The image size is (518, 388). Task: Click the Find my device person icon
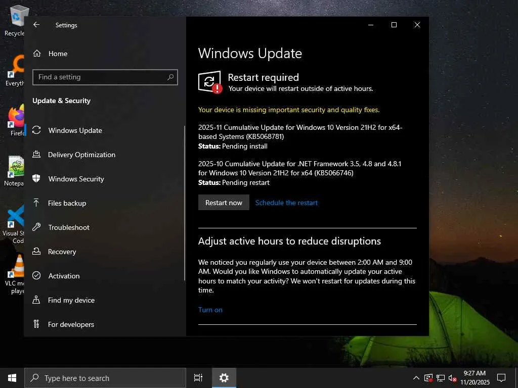(x=36, y=300)
